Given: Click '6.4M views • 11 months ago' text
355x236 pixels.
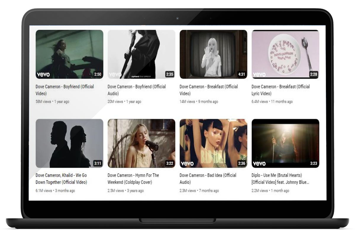Looking at the screenshot, I should tap(272, 101).
